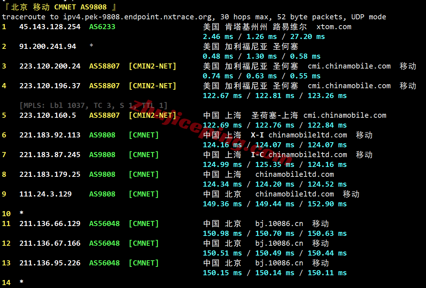Image resolution: width=426 pixels, height=288 pixels.
Task: Click the AS56048 label on hop 12
Action: click(x=104, y=243)
